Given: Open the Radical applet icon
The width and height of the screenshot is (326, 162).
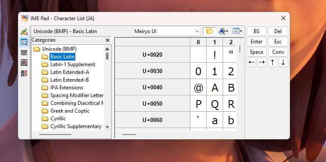Looking at the screenshot, I should (x=24, y=73).
